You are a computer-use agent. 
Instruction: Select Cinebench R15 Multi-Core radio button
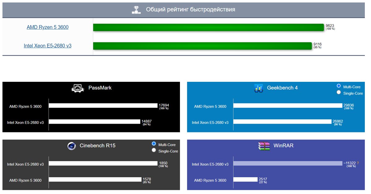[154, 143]
